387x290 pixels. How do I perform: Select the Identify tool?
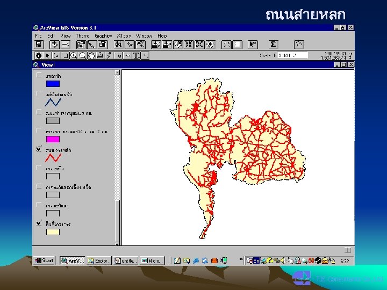click(x=39, y=55)
